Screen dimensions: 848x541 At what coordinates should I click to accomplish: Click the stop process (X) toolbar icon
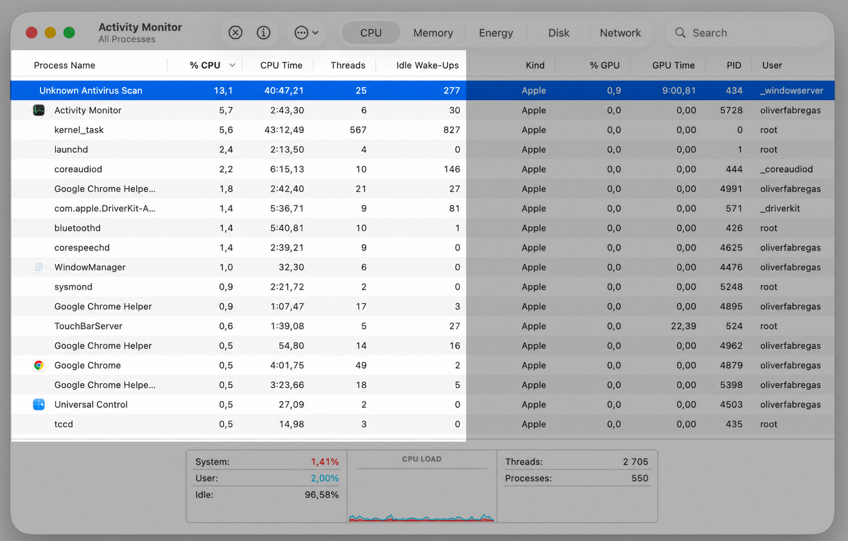click(x=235, y=32)
